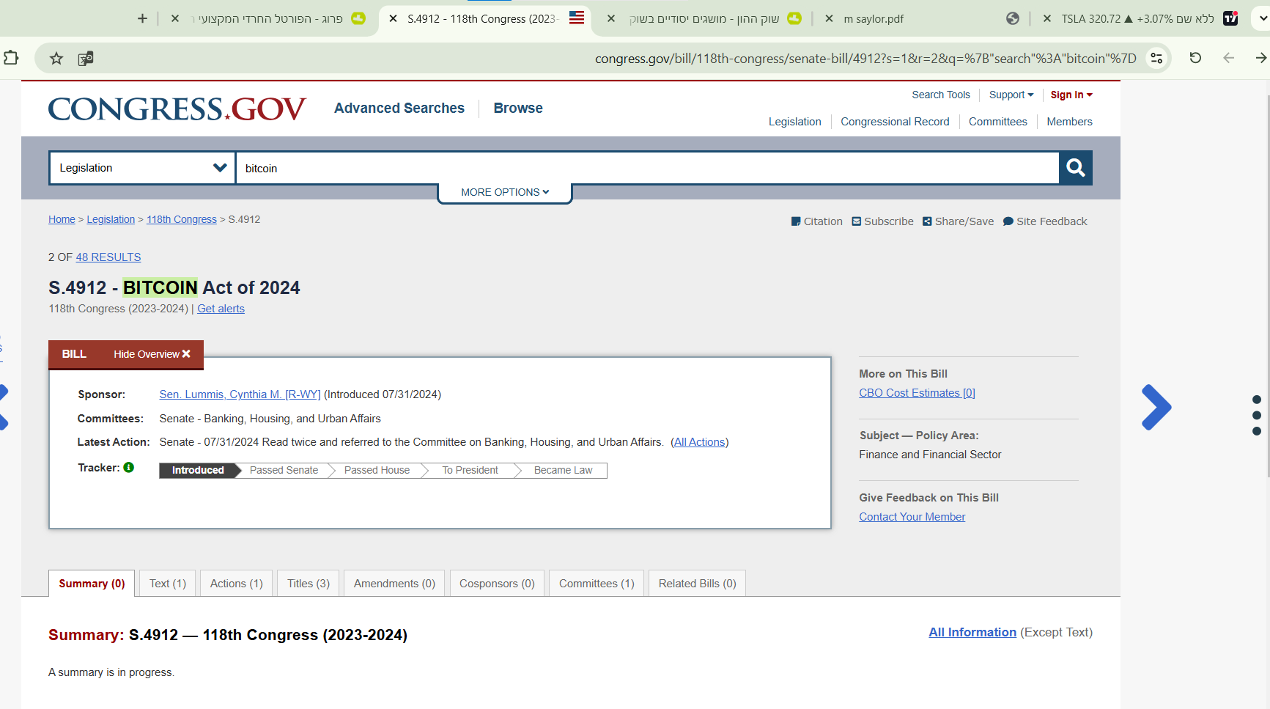
Task: Click the Passed Senate tracker stage
Action: pyautogui.click(x=284, y=471)
